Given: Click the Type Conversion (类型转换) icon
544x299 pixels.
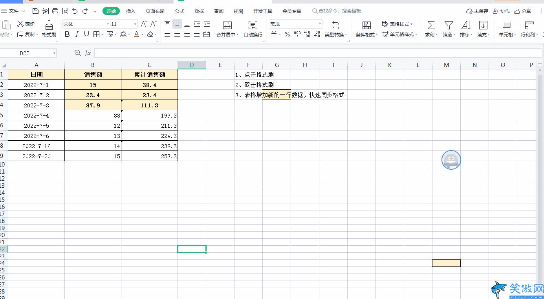Looking at the screenshot, I should [335, 25].
